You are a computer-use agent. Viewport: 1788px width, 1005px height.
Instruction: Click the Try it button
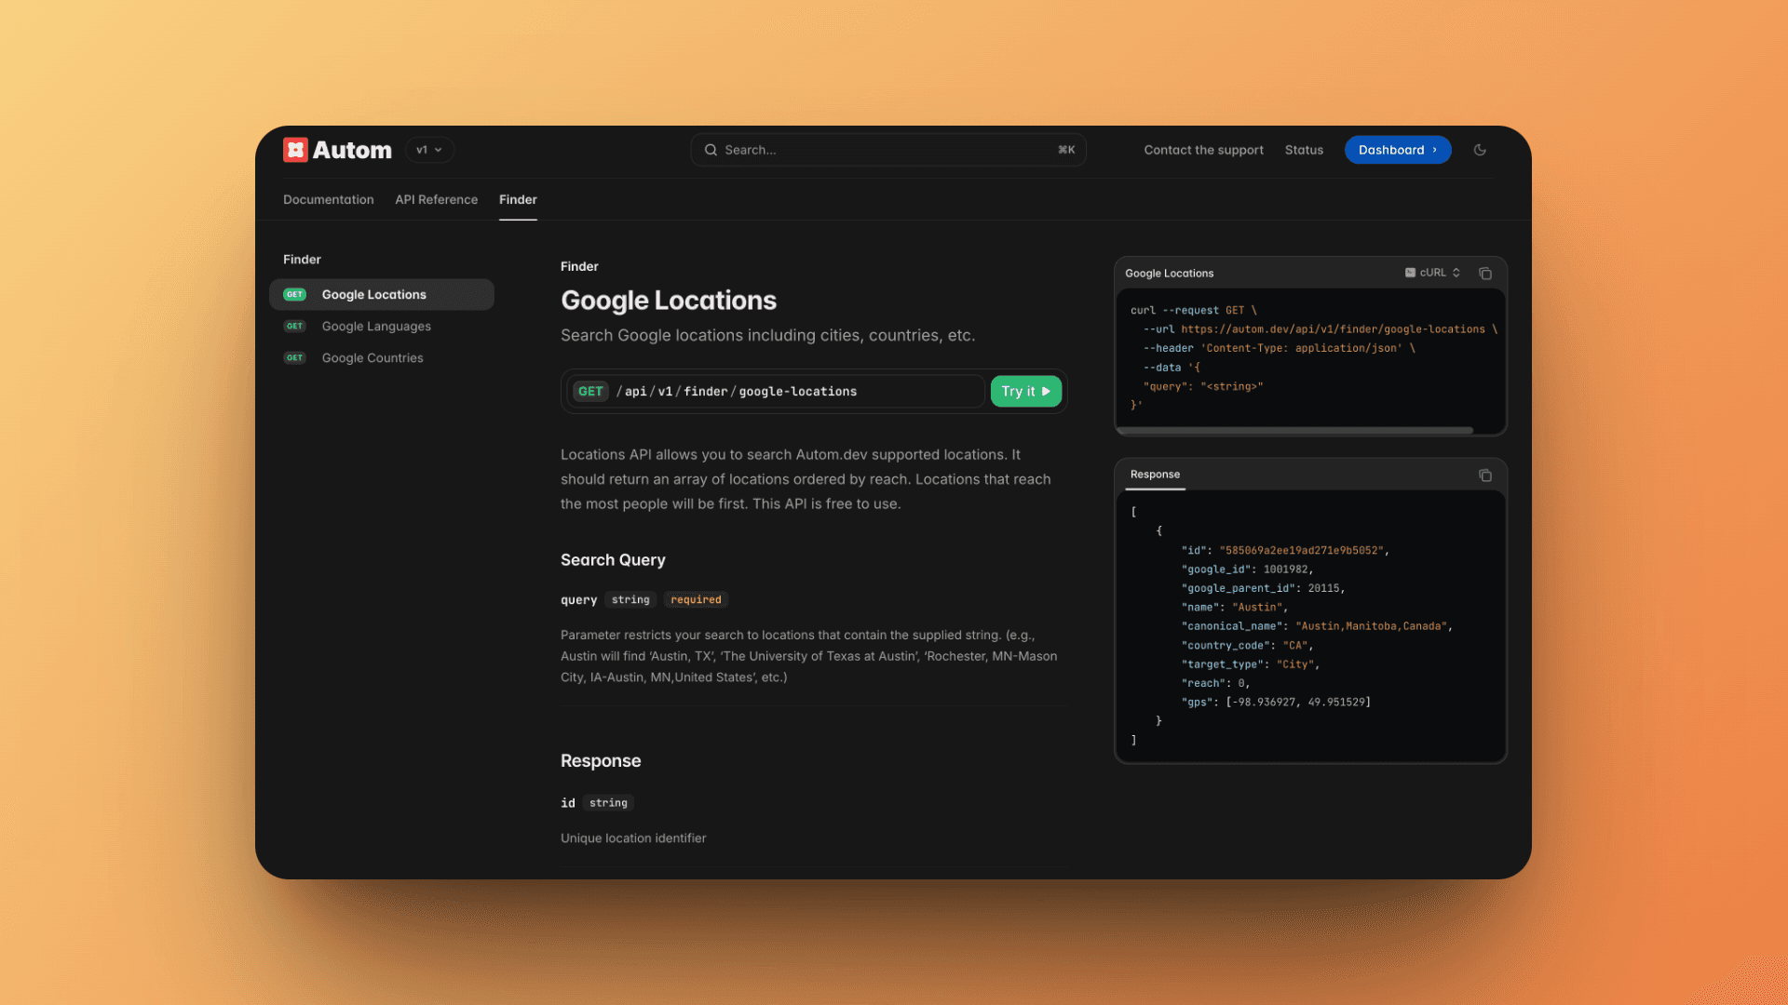[1025, 391]
